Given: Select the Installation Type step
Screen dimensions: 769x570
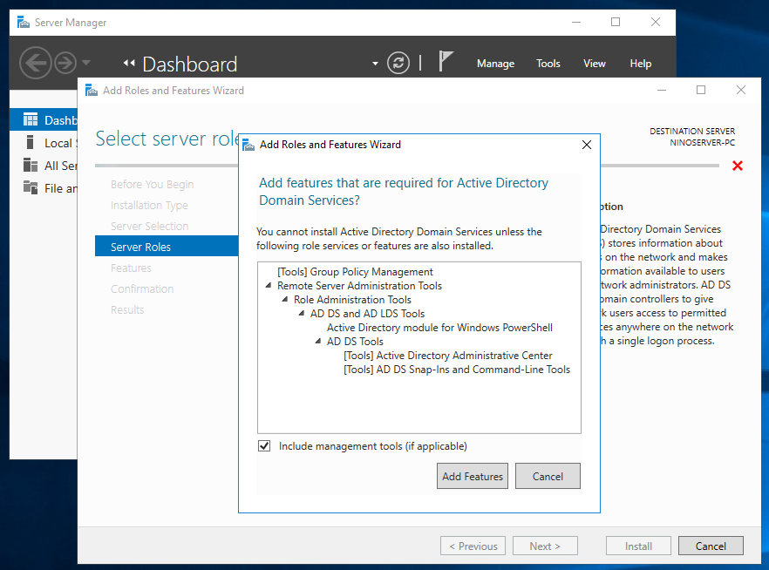Looking at the screenshot, I should pos(149,205).
